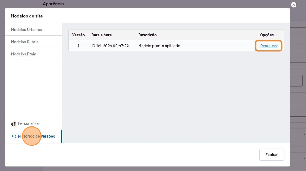Choose the Modelos Praia category
The height and width of the screenshot is (171, 306).
point(23,54)
